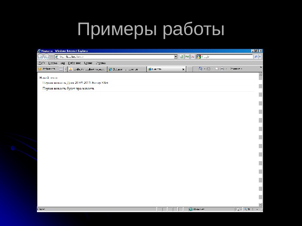Open the Print dropdown arrow
This screenshot has height=226, width=302.
point(226,69)
